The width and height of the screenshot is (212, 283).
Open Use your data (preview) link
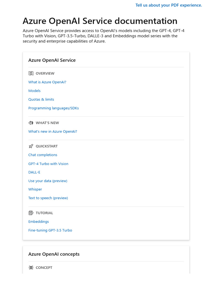[x=48, y=181]
